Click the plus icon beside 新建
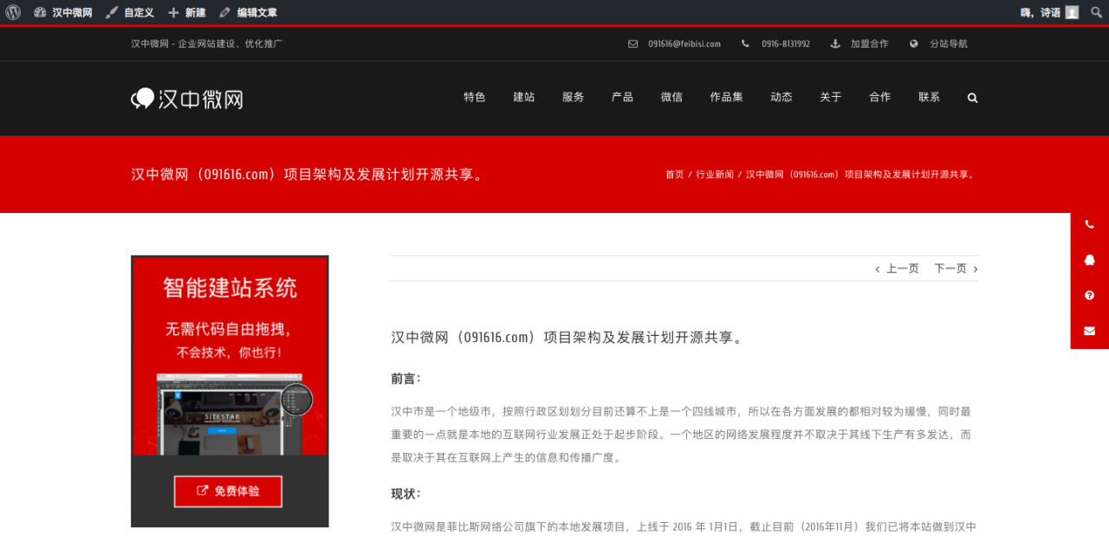The image size is (1109, 542). point(173,13)
